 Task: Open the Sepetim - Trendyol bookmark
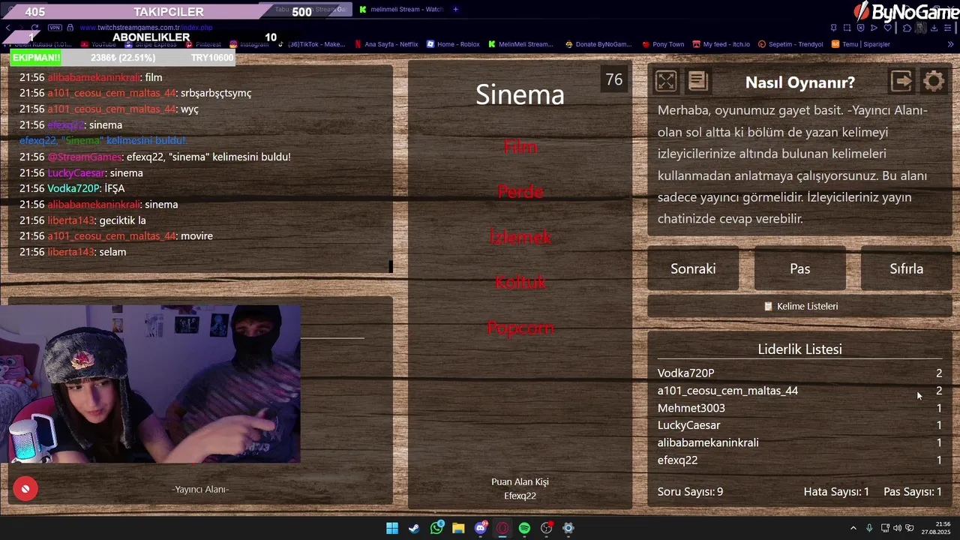click(x=790, y=44)
